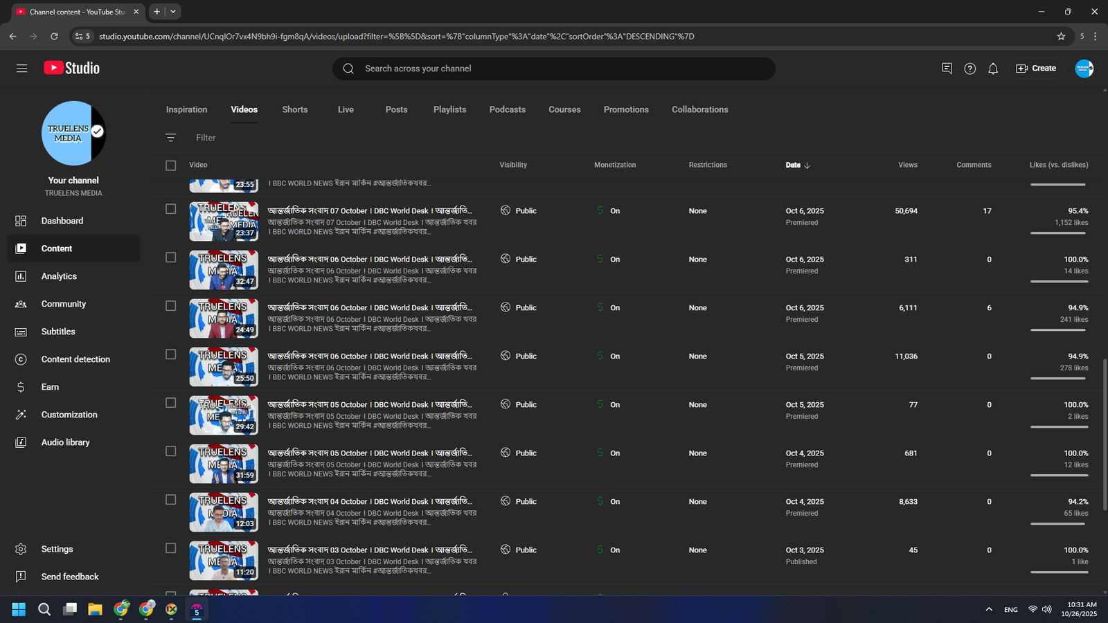Click the Search across your channel field
The image size is (1108, 623).
tap(554, 69)
